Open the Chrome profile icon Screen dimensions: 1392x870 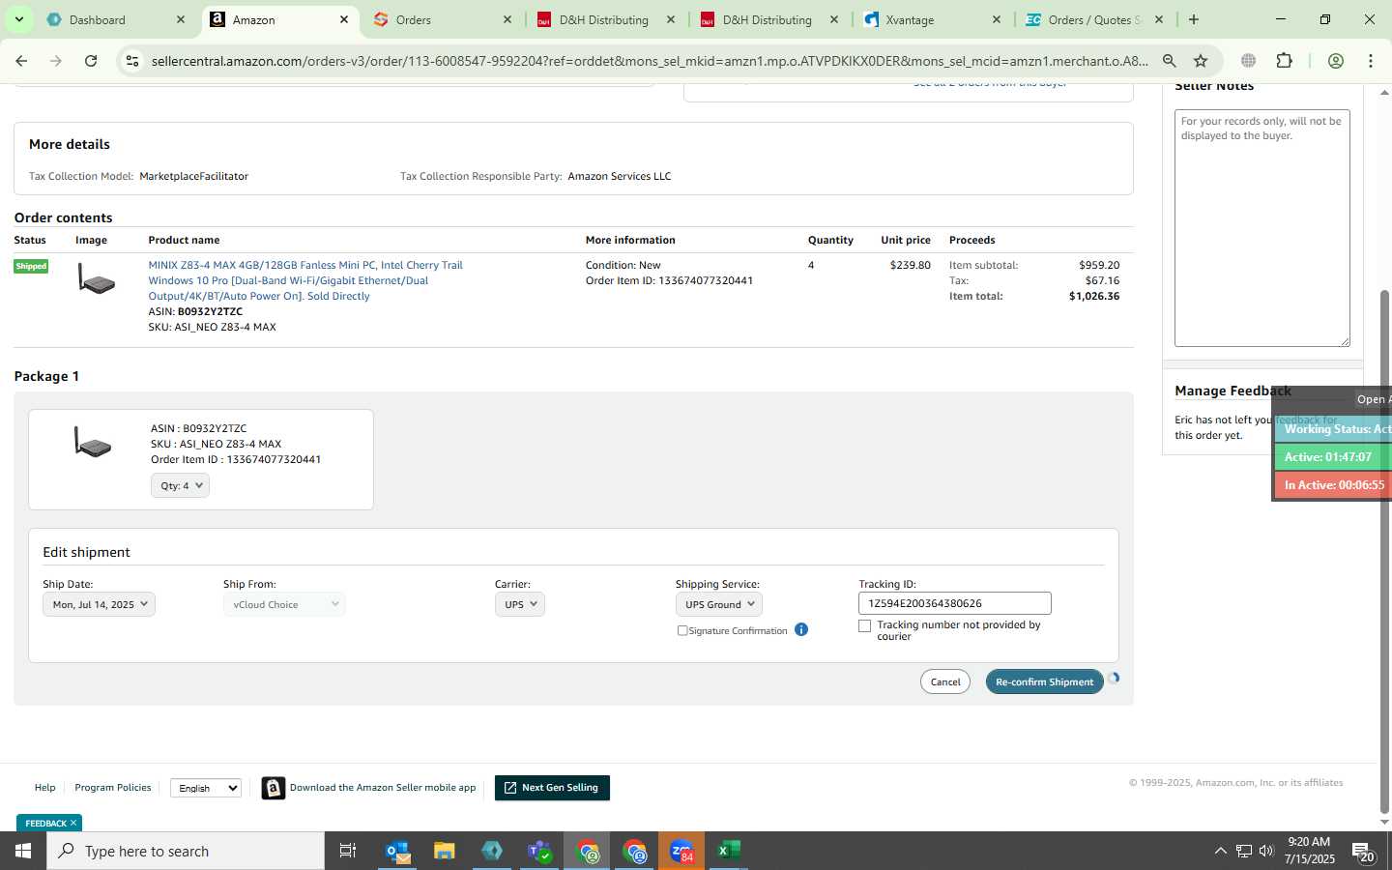pyautogui.click(x=1336, y=61)
